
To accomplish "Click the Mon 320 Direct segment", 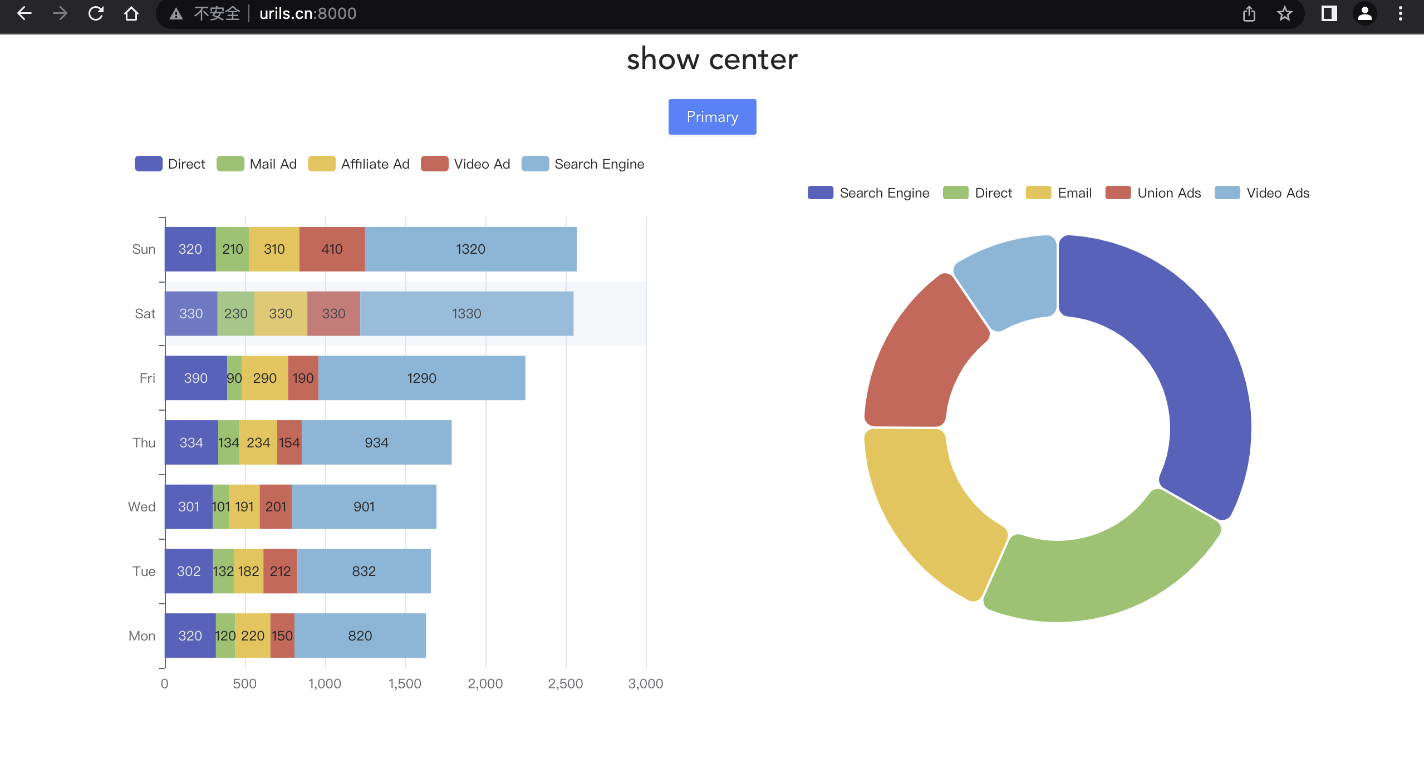I will [190, 636].
